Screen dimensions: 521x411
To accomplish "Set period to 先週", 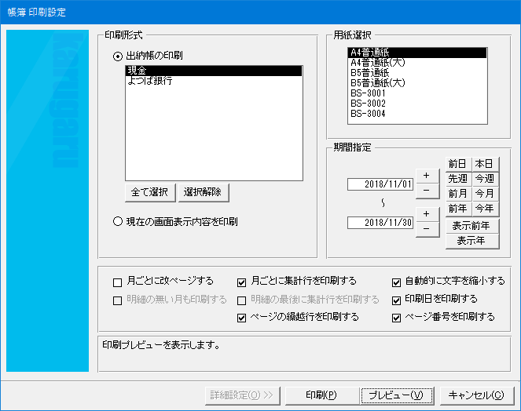I will (x=458, y=179).
